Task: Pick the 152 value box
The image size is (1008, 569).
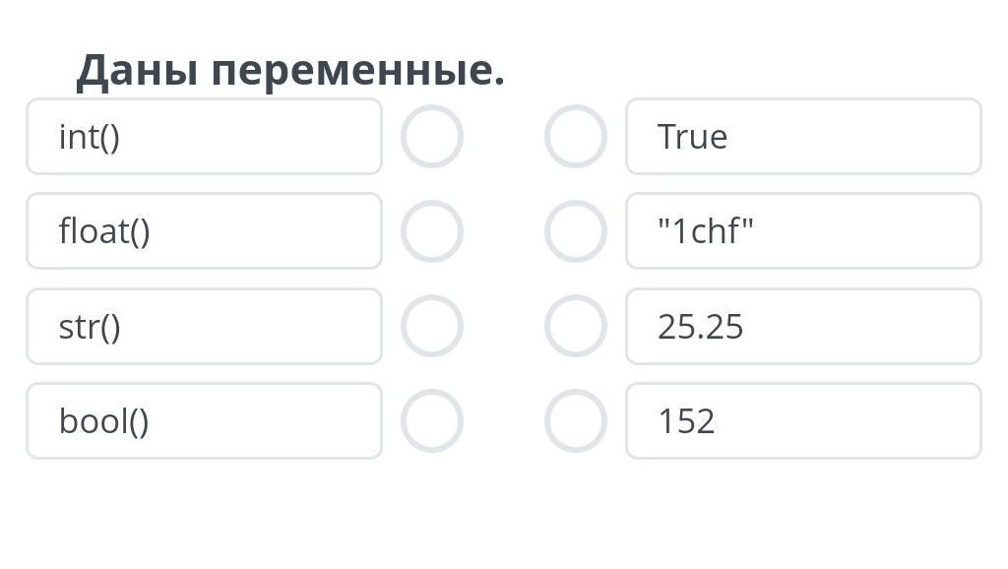Action: (803, 420)
